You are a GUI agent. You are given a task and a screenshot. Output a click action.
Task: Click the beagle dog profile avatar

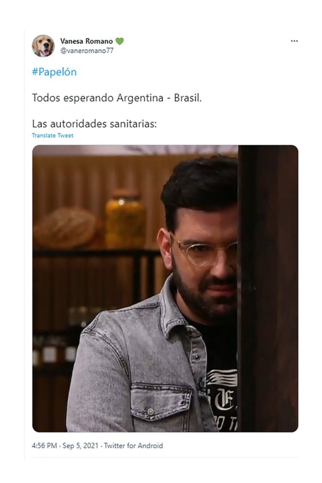click(x=43, y=46)
